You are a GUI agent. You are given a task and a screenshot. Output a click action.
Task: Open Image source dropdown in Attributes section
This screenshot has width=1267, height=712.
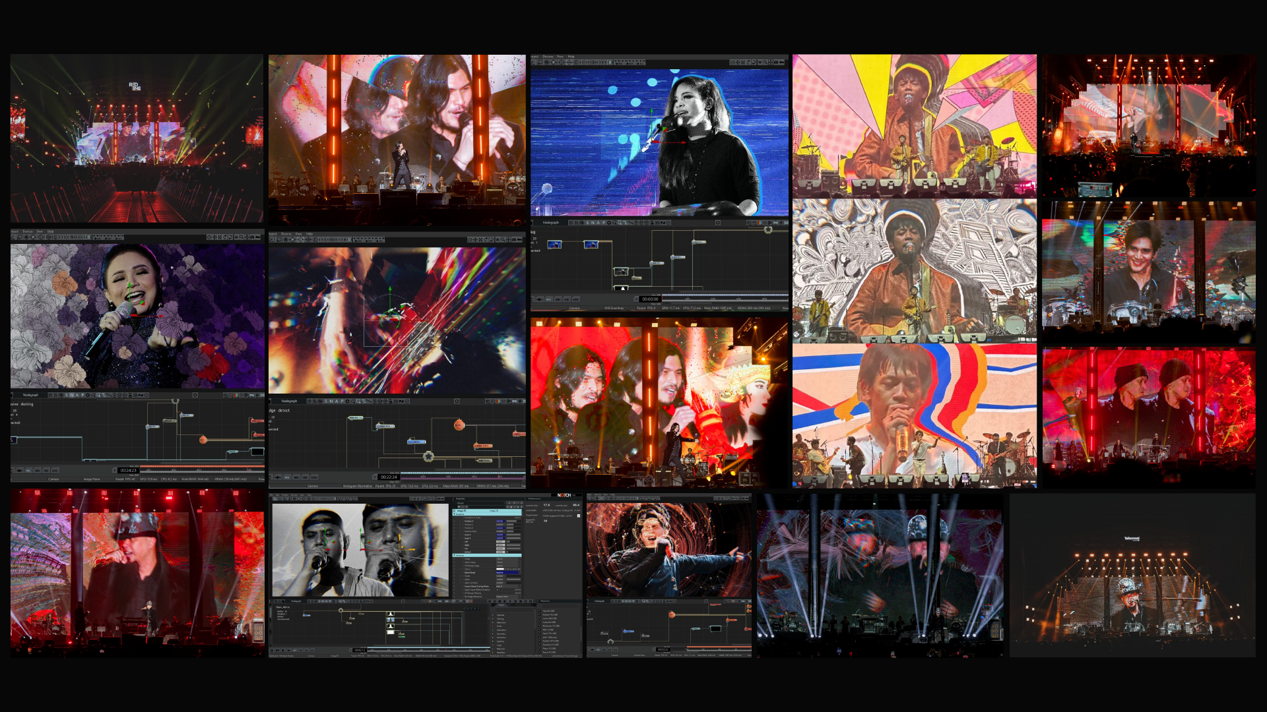tap(509, 559)
